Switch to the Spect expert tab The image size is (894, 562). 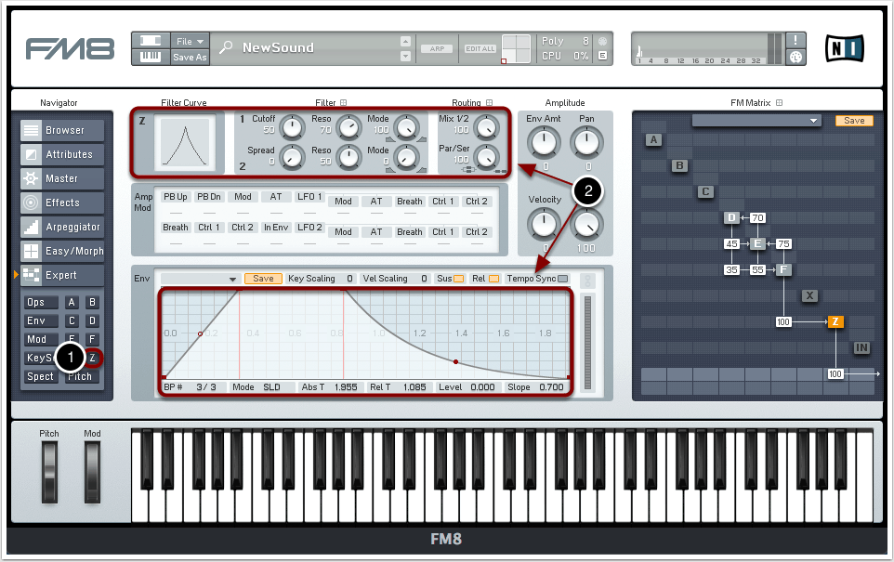41,376
